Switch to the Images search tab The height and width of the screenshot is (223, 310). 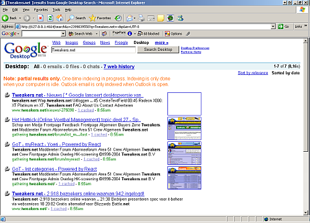click(72, 43)
